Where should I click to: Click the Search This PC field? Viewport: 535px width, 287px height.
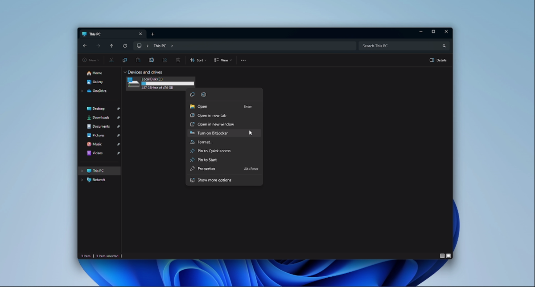(399, 46)
